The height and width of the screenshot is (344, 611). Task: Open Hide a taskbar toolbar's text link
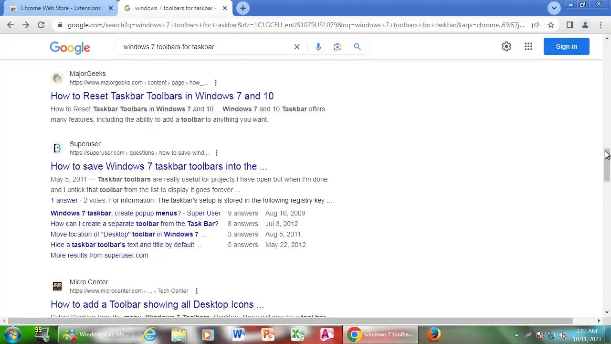[x=126, y=245]
